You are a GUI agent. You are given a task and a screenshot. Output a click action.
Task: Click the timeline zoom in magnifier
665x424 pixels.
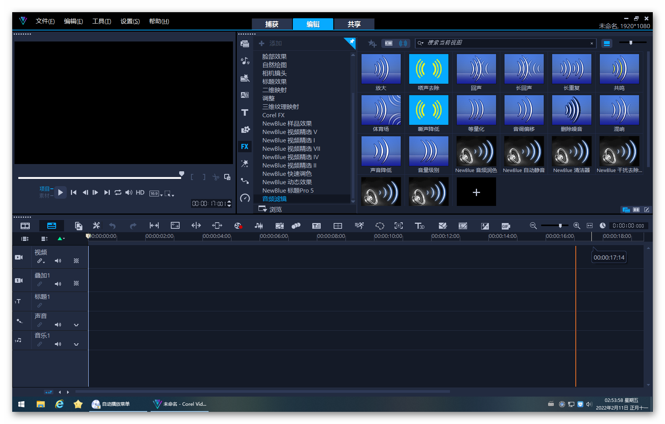(577, 226)
